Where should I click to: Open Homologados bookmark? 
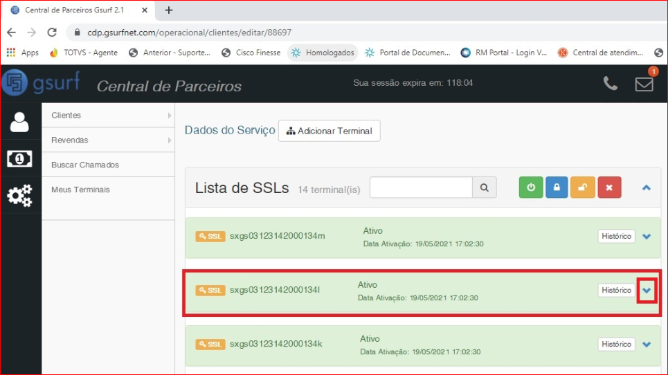pyautogui.click(x=323, y=53)
